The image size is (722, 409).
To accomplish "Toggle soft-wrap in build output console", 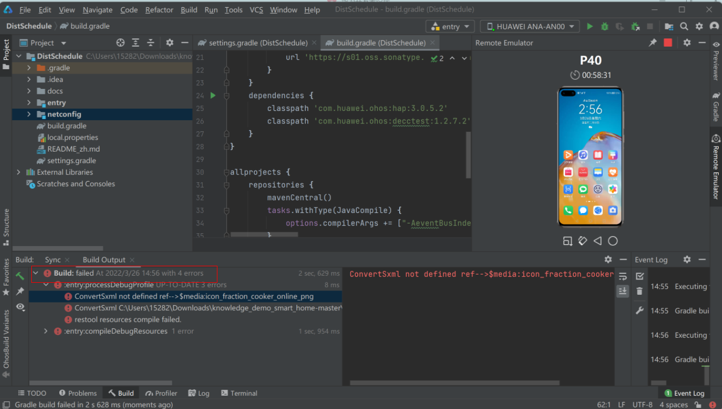I will tap(623, 276).
